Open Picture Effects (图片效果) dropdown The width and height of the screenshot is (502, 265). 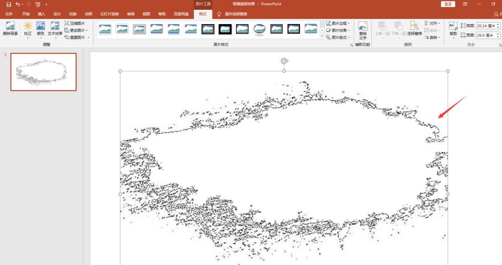tap(338, 30)
